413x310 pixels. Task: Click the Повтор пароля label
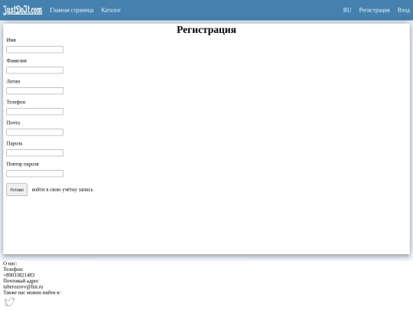(x=23, y=165)
